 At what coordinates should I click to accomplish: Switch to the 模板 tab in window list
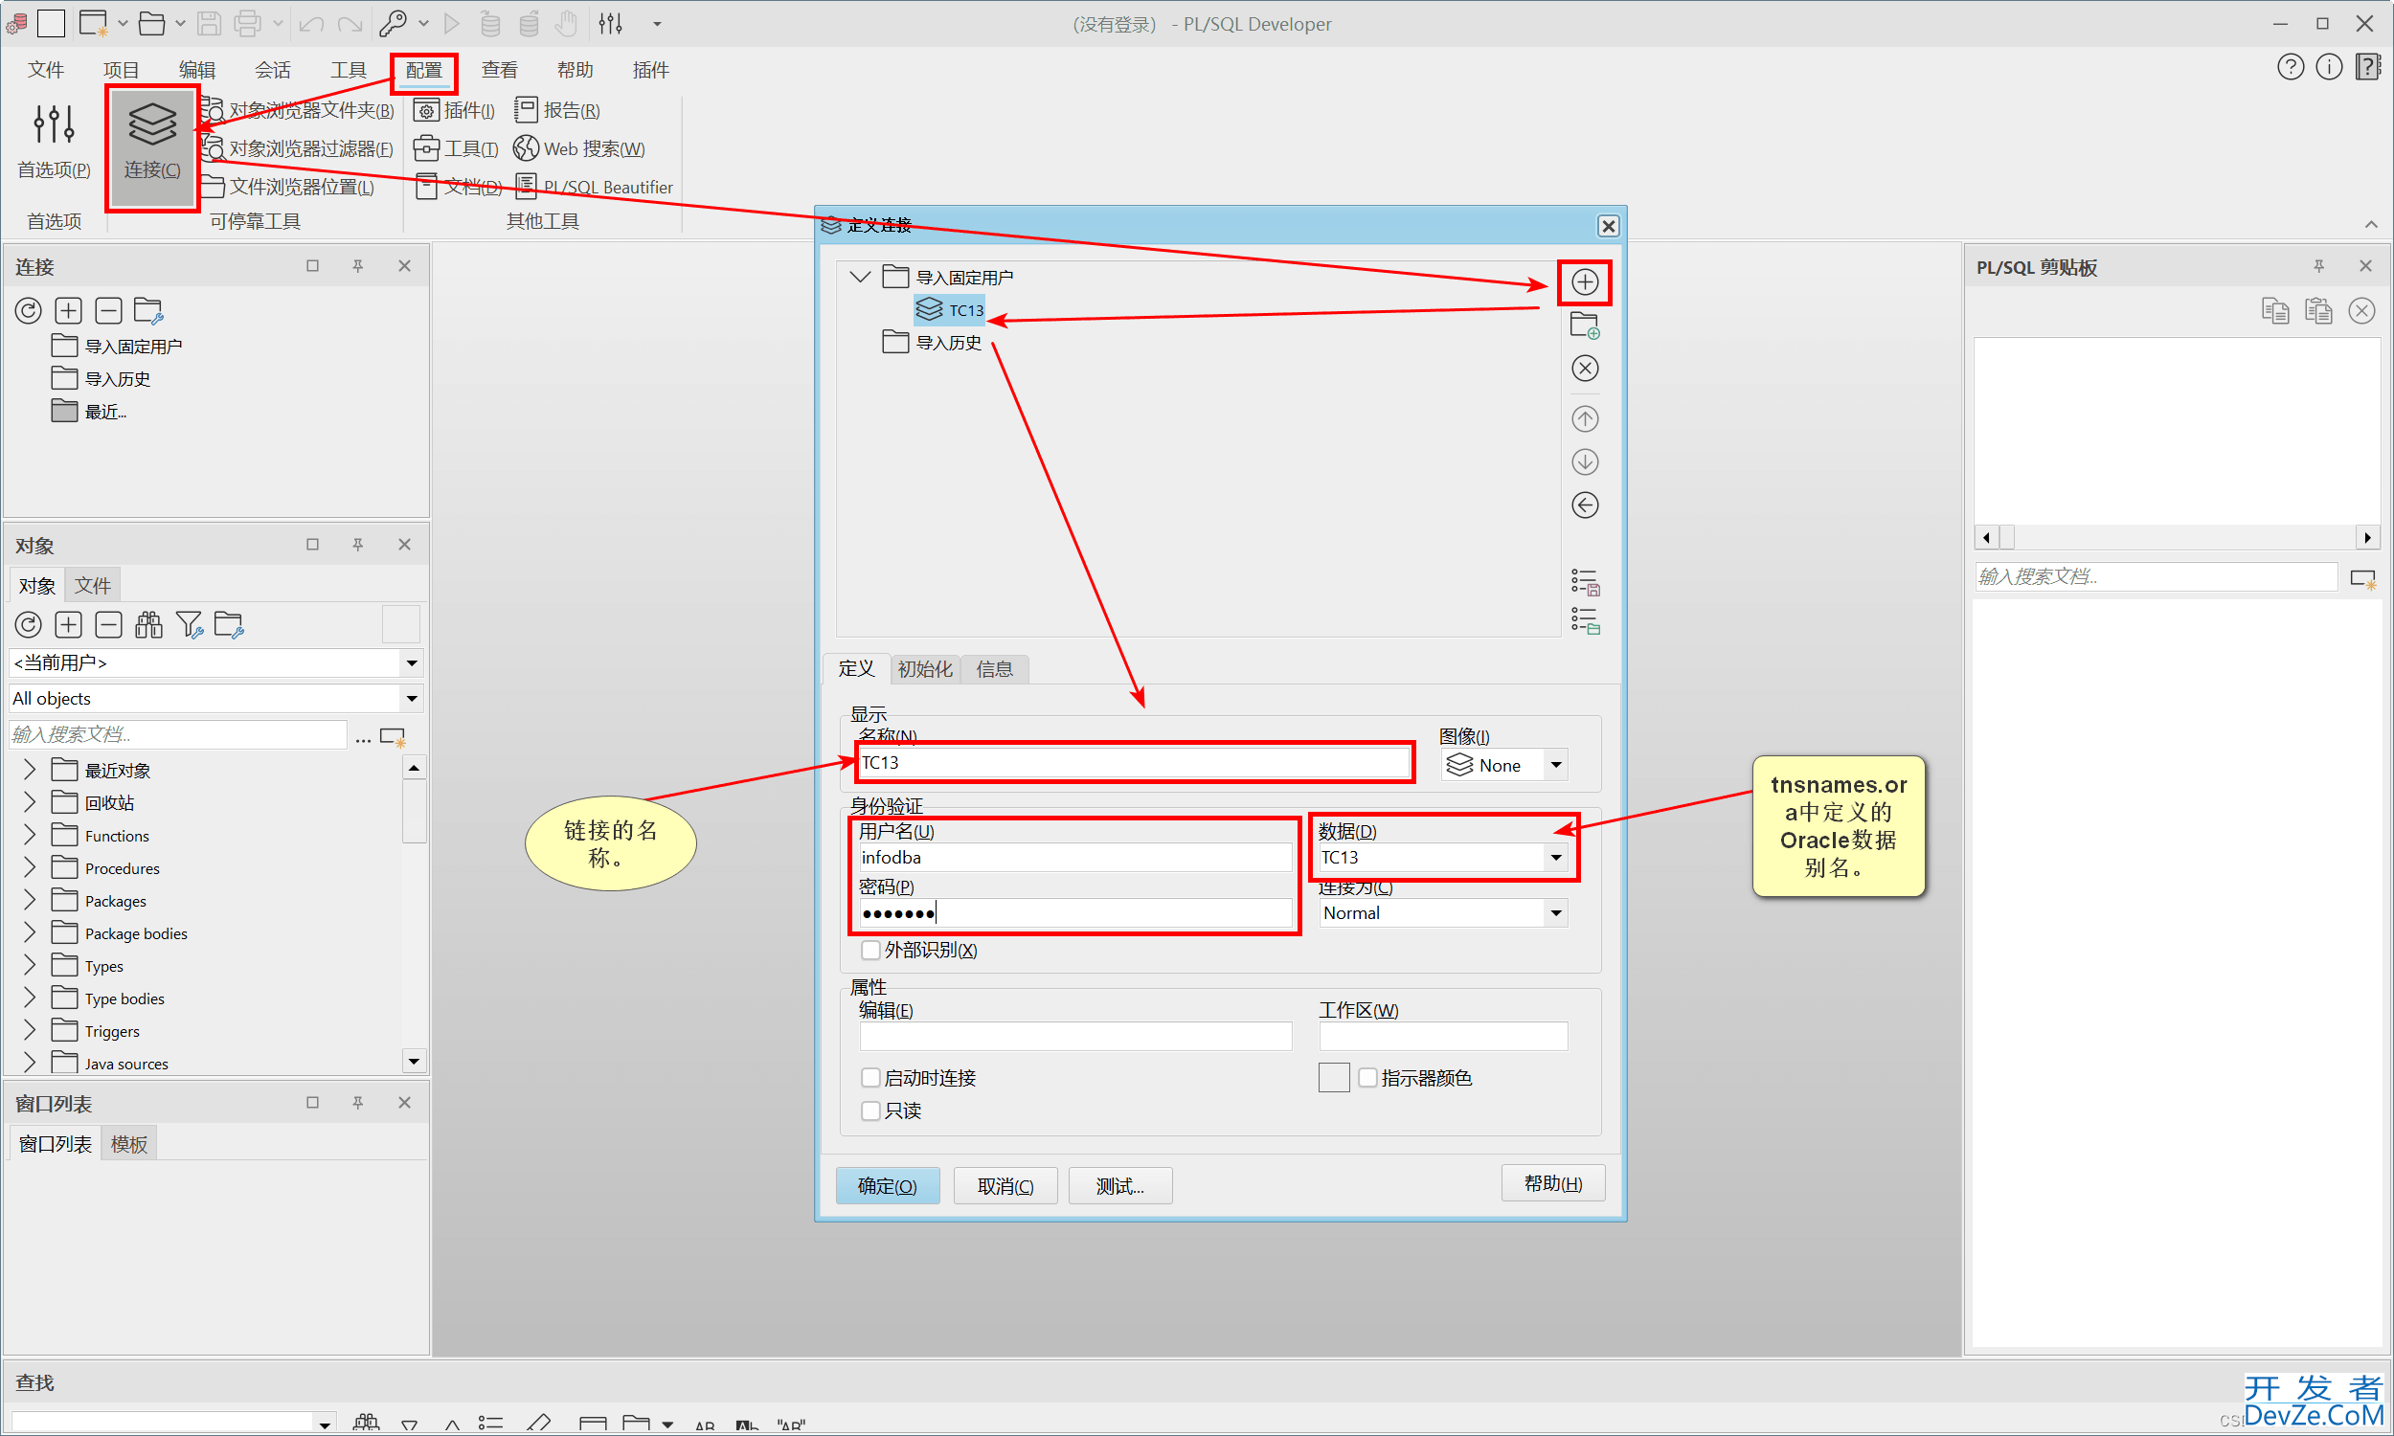[x=128, y=1144]
